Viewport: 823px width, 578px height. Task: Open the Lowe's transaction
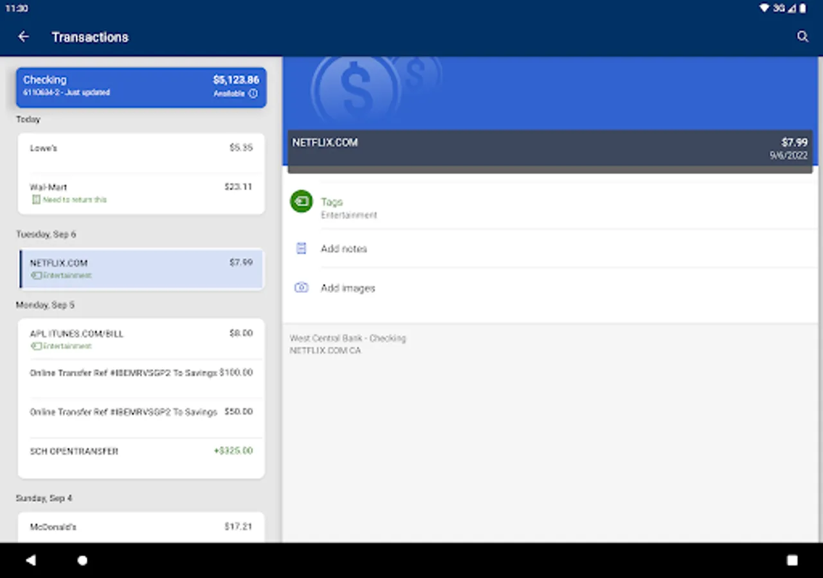click(x=141, y=153)
